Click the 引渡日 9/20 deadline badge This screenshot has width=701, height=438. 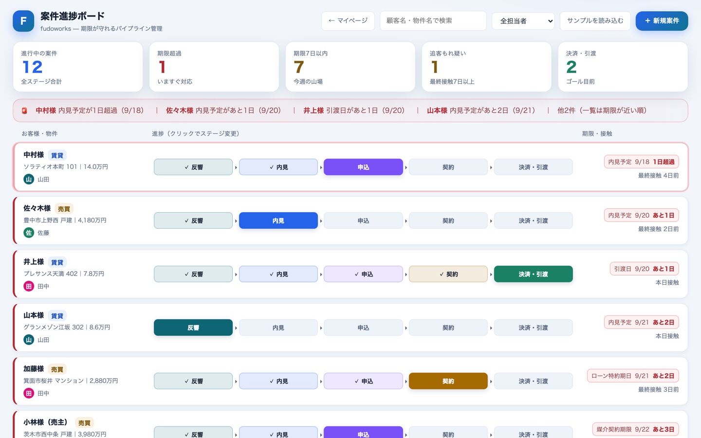pyautogui.click(x=644, y=269)
